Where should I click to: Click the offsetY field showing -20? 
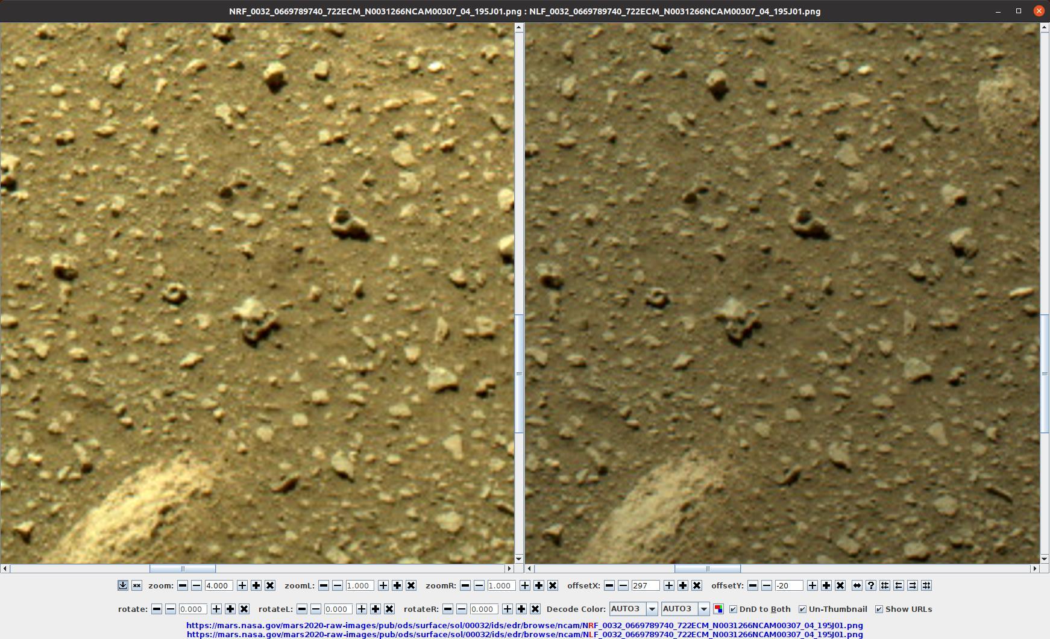point(789,585)
